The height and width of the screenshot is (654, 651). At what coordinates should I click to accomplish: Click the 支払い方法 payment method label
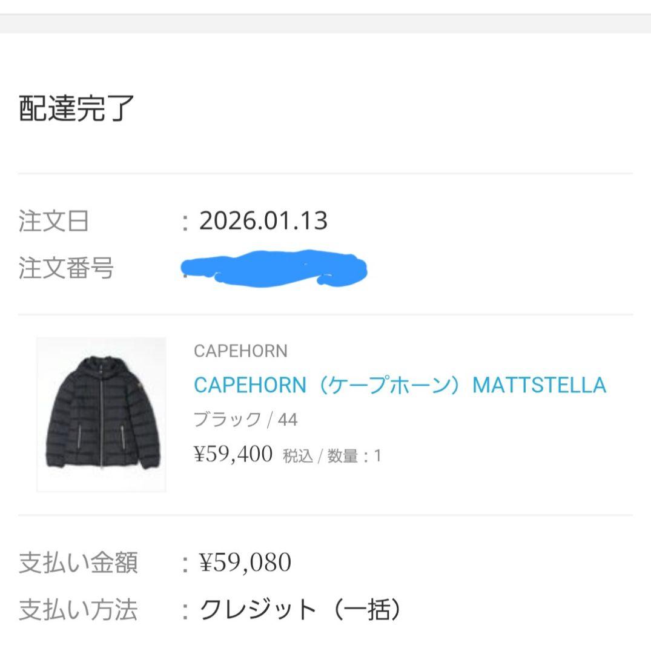point(80,609)
